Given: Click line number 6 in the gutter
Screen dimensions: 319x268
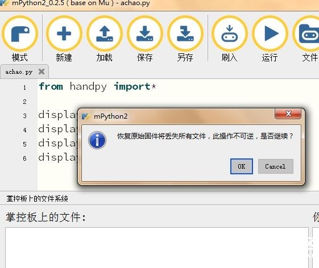Looking at the screenshot, I should pyautogui.click(x=24, y=158).
